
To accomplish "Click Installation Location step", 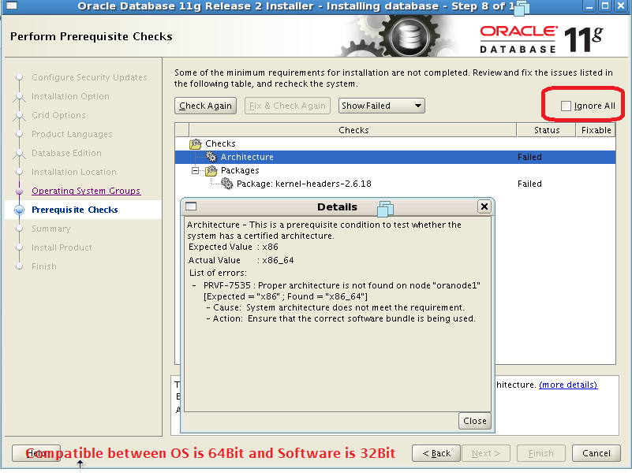I will tap(73, 172).
